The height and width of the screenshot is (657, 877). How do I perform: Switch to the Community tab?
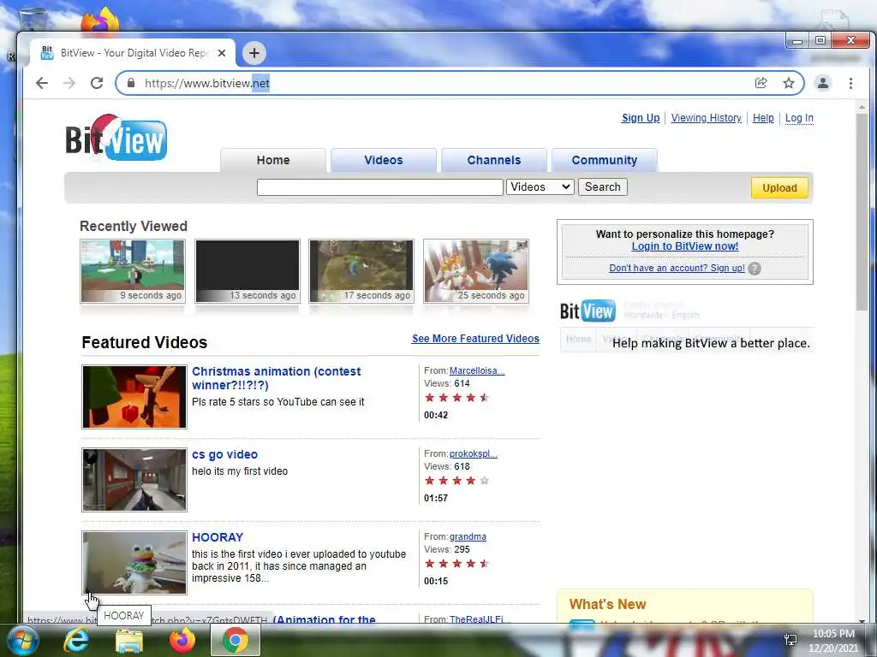tap(605, 160)
